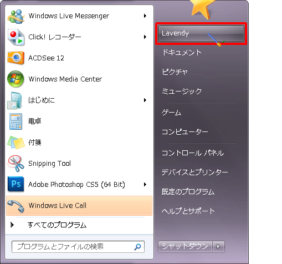Viewport: 282px width, 264px height.
Task: Click the シャットダウン button
Action: click(x=185, y=247)
